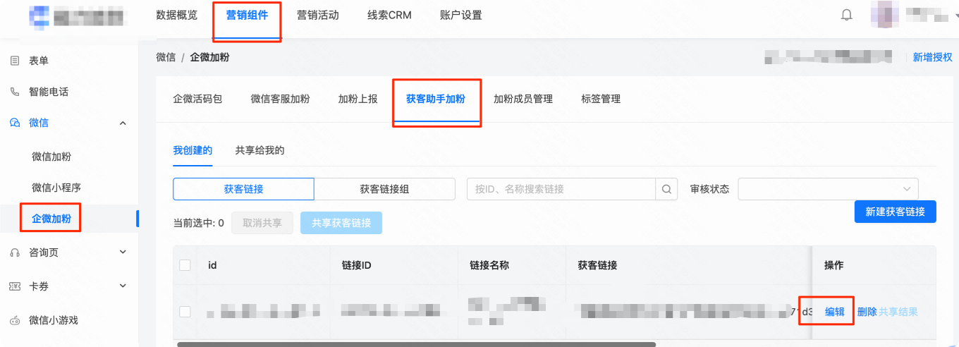Open 表单 in the sidebar

tap(39, 61)
